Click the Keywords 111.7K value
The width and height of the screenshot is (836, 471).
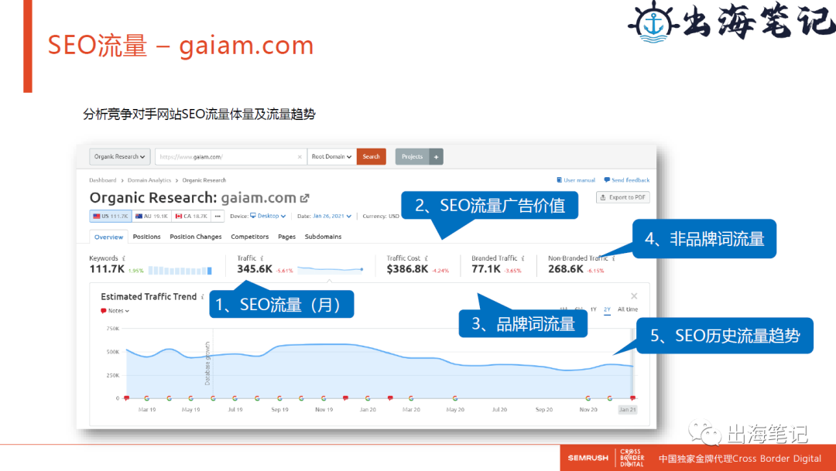(107, 269)
